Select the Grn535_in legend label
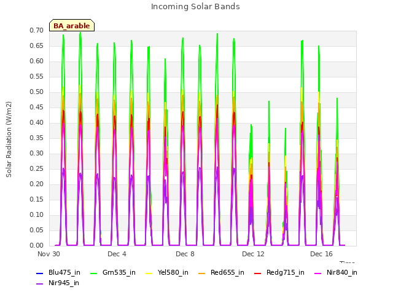Image resolution: width=393 pixels, height=295 pixels. (x=119, y=273)
